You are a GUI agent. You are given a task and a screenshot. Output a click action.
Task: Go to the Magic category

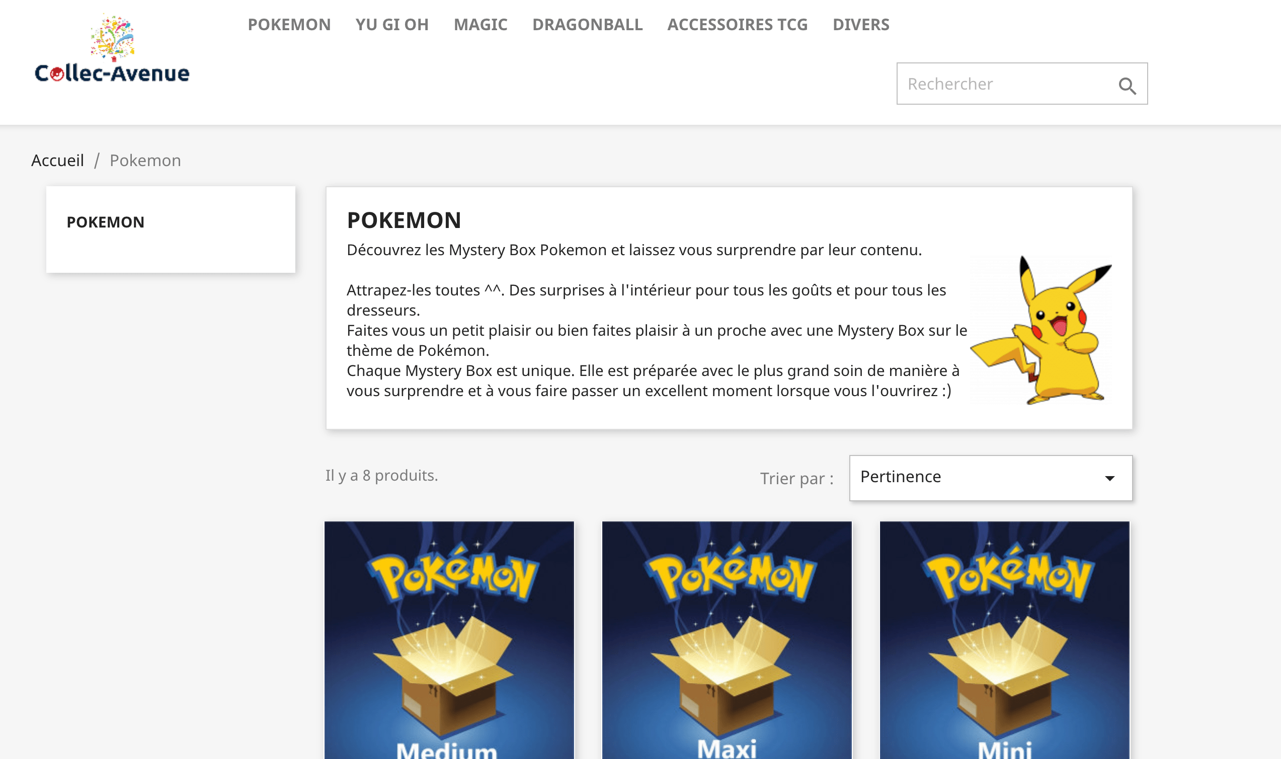tap(480, 25)
